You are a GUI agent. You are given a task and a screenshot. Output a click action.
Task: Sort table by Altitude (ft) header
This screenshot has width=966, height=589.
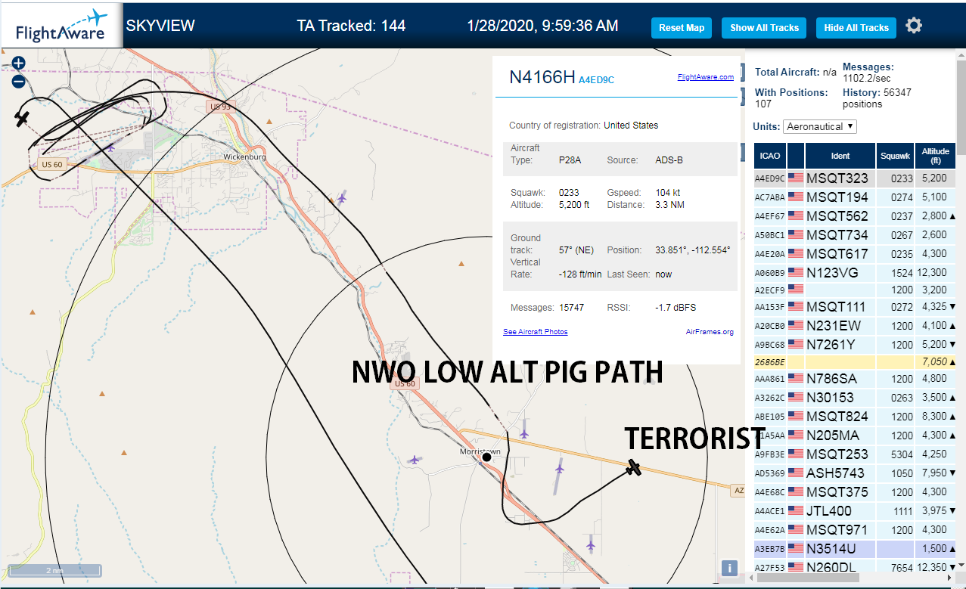tap(935, 156)
